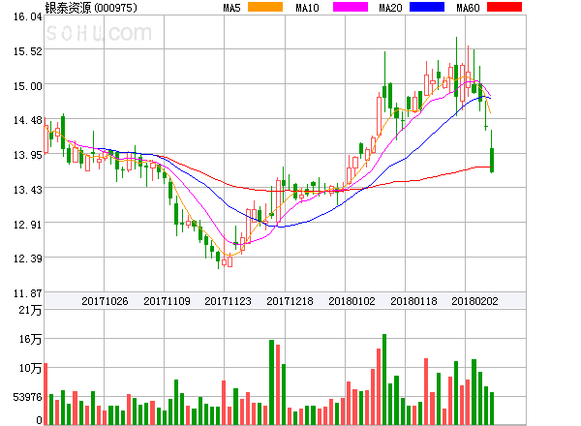Click the 16万 volume axis label

30,339
